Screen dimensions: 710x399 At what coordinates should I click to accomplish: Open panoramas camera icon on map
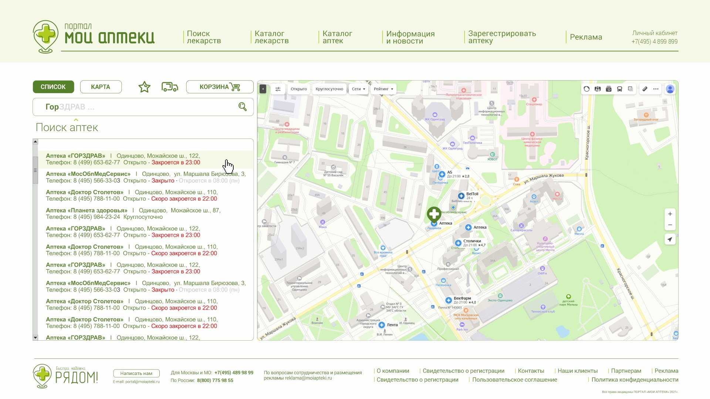click(609, 89)
